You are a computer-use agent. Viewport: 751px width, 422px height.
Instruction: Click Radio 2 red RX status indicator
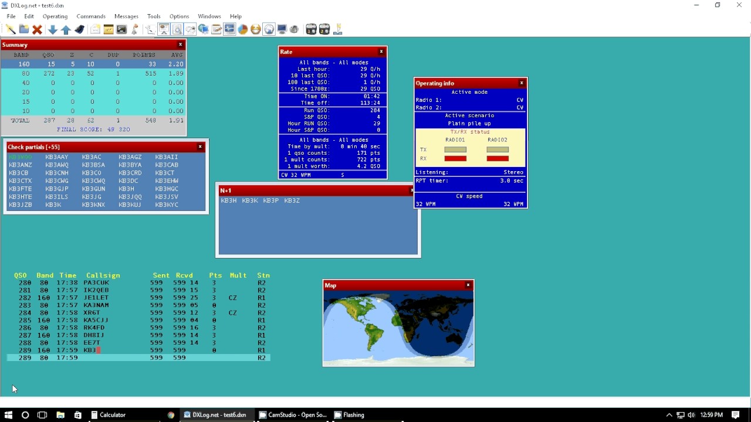(x=498, y=158)
